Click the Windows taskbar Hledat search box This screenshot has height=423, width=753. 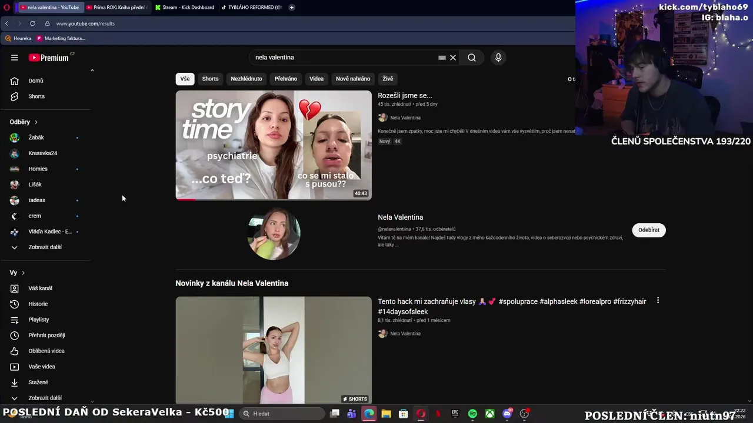[282, 414]
